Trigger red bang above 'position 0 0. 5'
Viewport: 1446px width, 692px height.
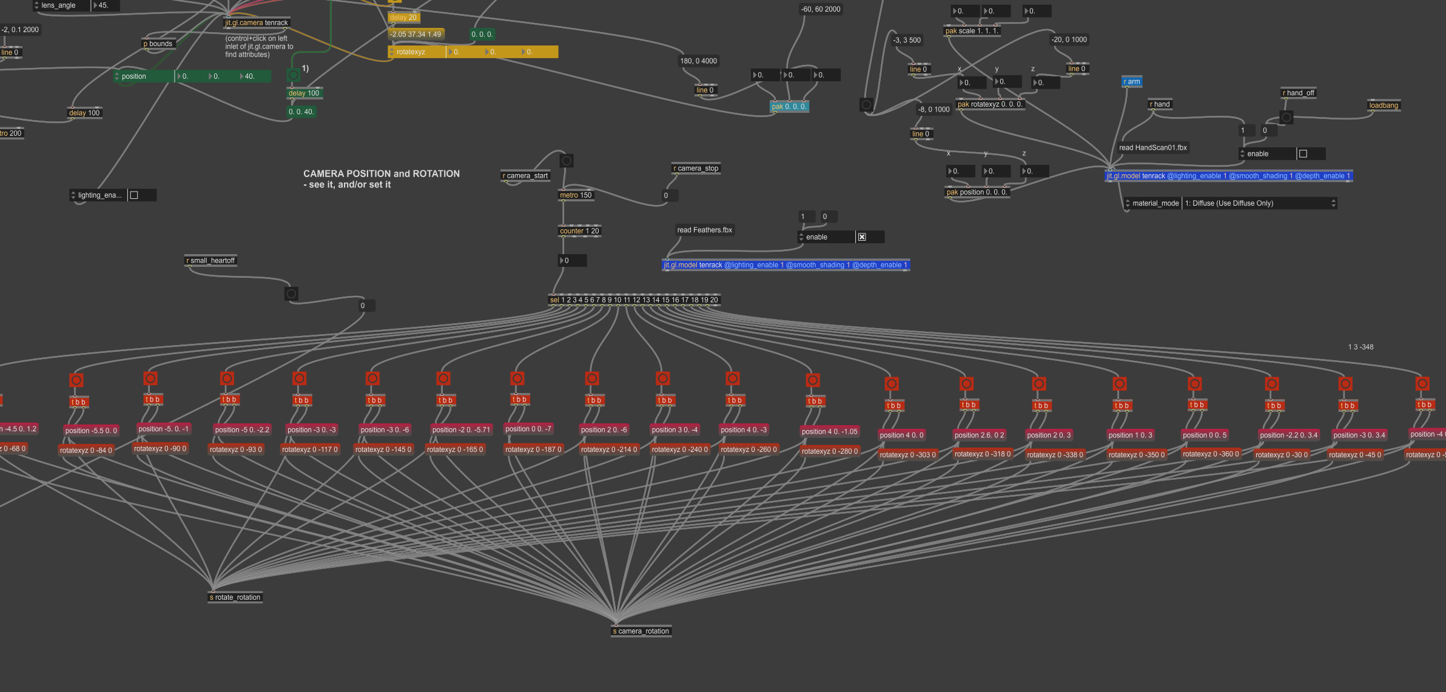point(1194,384)
